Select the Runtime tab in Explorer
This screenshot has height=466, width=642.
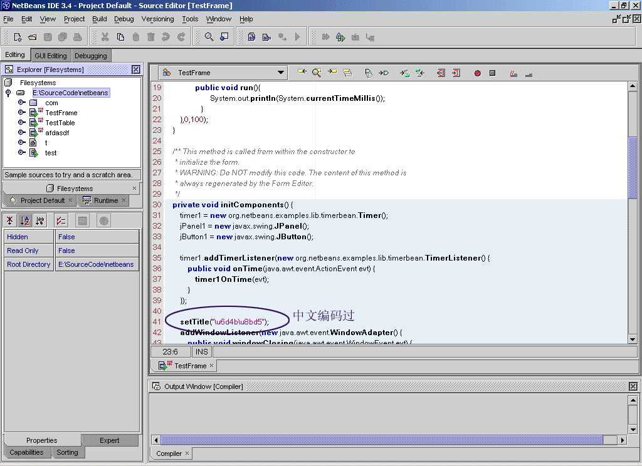(105, 200)
